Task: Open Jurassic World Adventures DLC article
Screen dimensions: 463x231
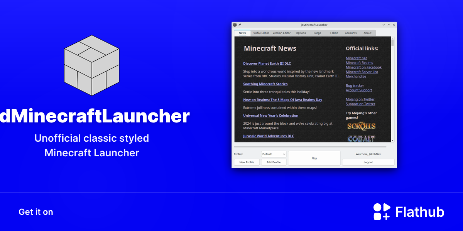Action: click(269, 136)
